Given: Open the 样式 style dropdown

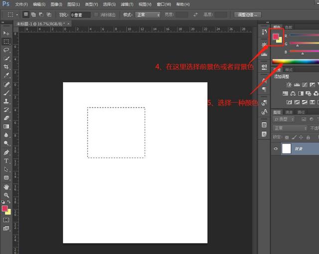Looking at the screenshot, I should click(x=148, y=15).
